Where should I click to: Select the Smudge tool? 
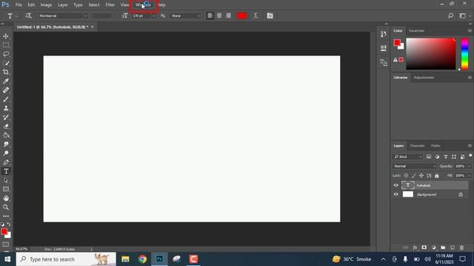(x=6, y=144)
